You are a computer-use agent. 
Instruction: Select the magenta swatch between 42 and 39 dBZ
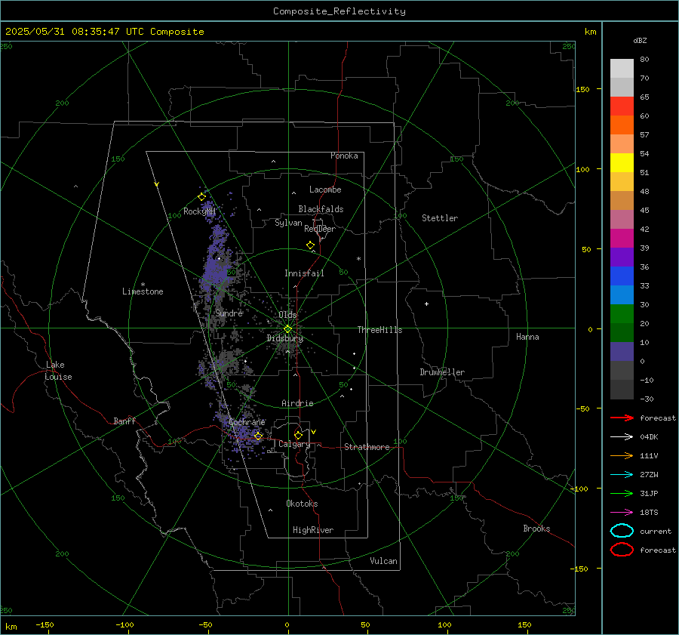tap(622, 239)
